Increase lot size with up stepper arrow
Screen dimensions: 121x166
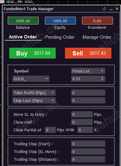(x=102, y=78)
